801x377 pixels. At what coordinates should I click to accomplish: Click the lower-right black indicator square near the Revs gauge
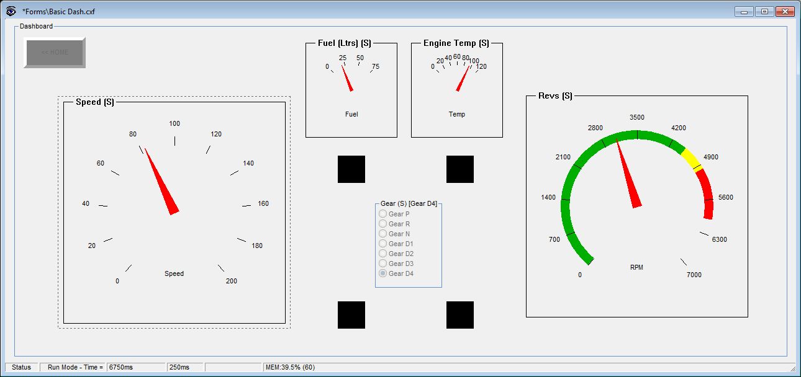click(x=459, y=316)
